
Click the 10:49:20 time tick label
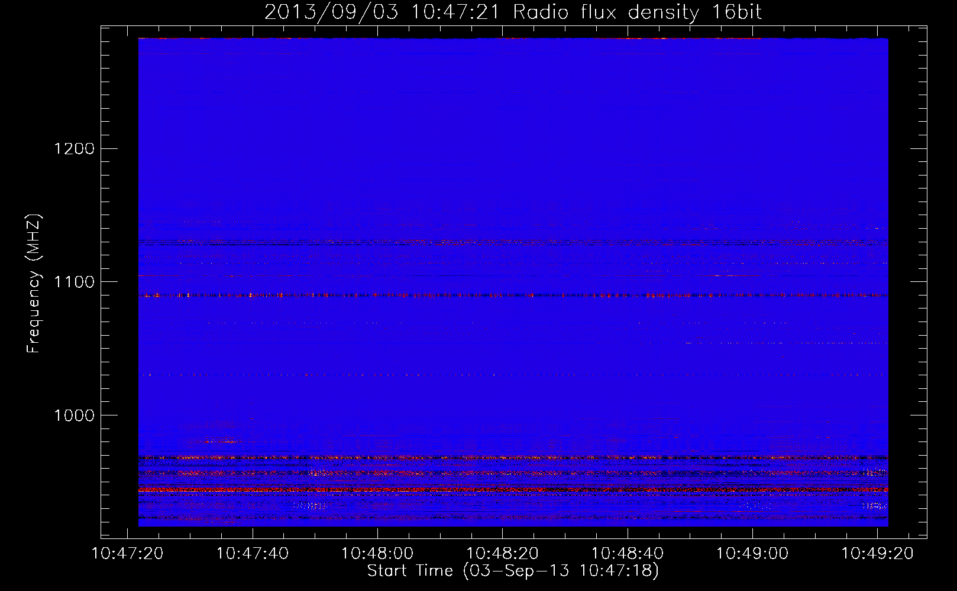point(877,554)
